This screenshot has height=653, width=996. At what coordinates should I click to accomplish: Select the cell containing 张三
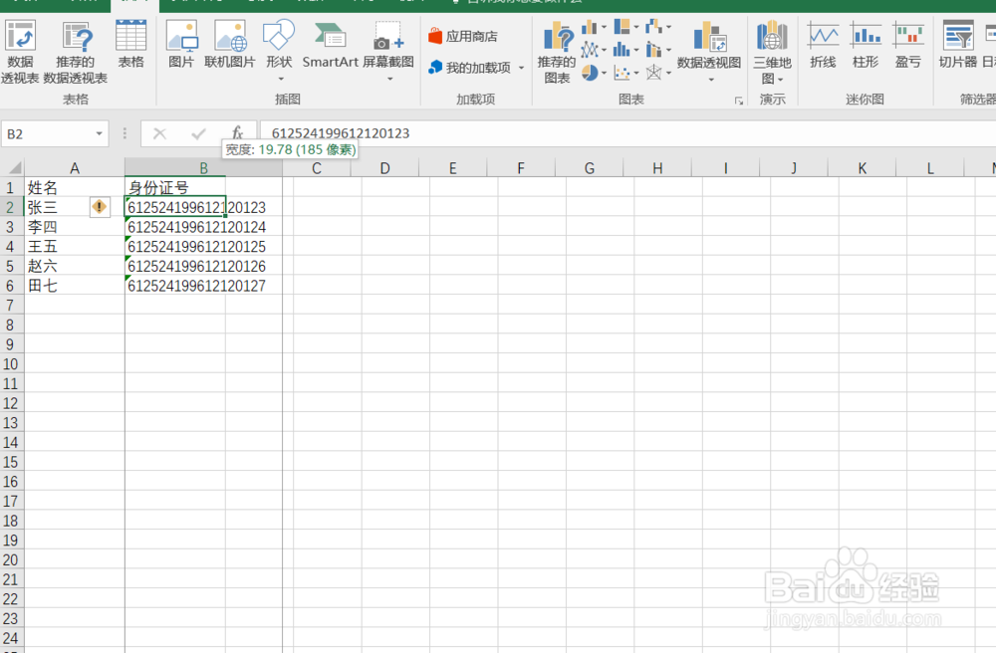[75, 207]
